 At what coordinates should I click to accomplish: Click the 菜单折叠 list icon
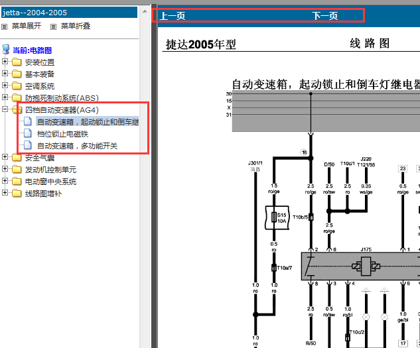[54, 27]
